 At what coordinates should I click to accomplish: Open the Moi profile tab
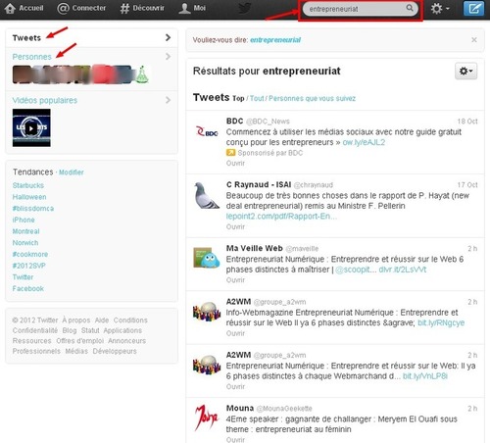[192, 8]
